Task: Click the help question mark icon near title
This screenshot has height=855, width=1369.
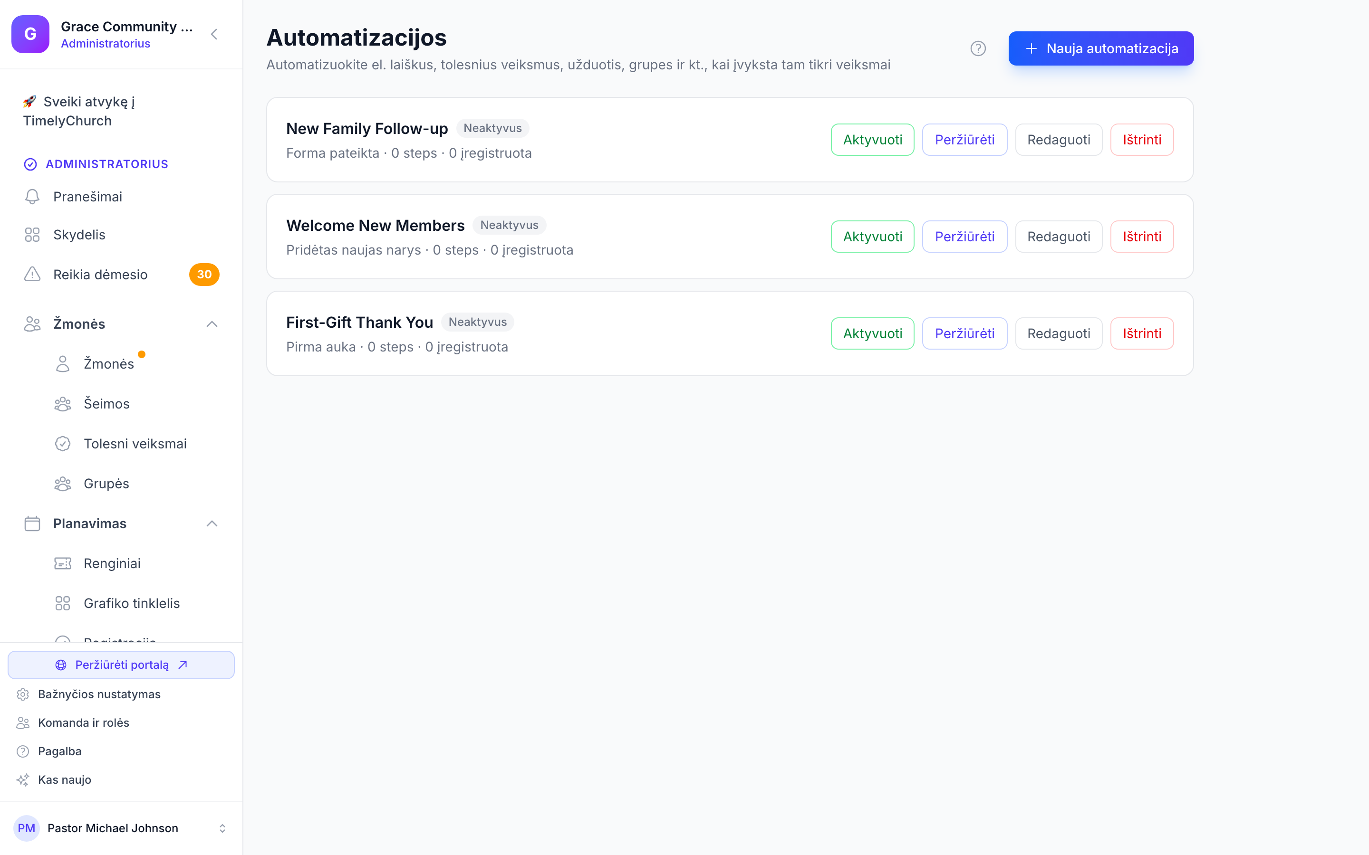Action: coord(977,48)
